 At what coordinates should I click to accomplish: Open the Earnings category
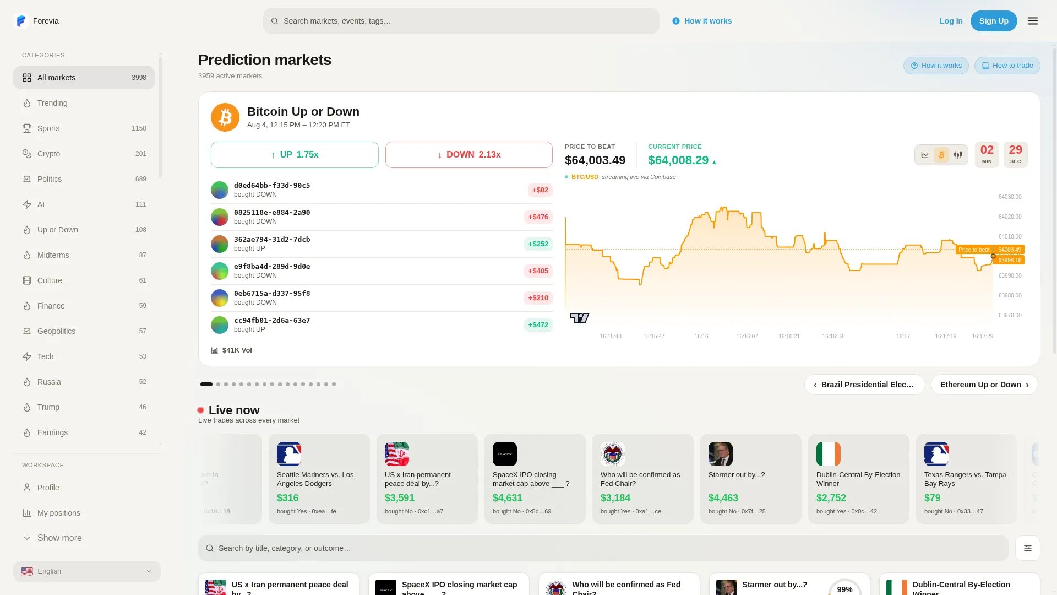pos(84,432)
